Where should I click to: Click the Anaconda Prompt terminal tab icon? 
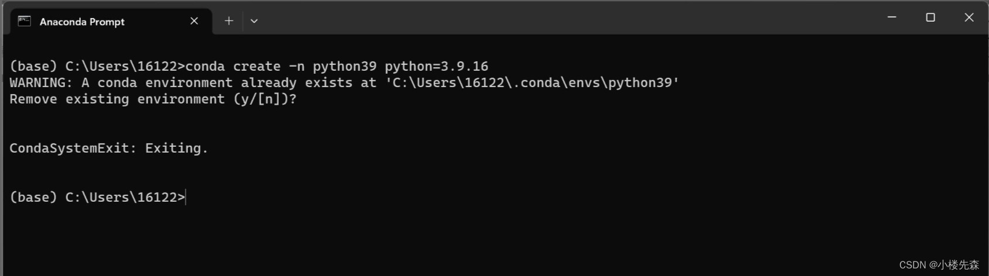pyautogui.click(x=25, y=22)
